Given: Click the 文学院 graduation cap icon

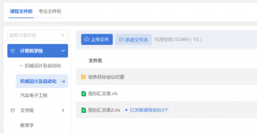Looking at the screenshot, I should point(13,110).
